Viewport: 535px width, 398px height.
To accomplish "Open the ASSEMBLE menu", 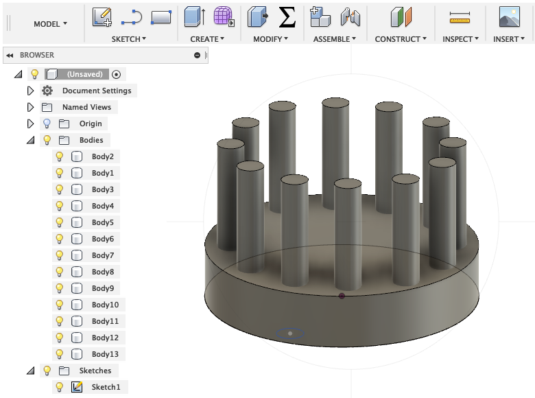I will [x=335, y=39].
